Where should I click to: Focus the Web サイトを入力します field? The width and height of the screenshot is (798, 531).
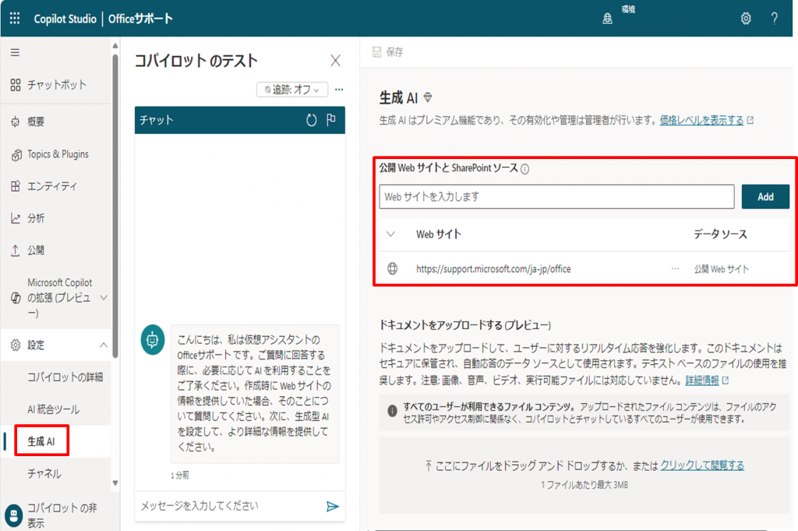click(556, 196)
